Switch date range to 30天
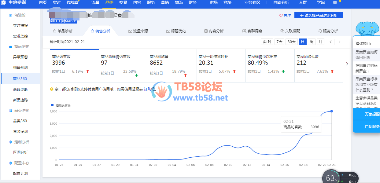Viewport: 380px width, 183px height. point(291,42)
